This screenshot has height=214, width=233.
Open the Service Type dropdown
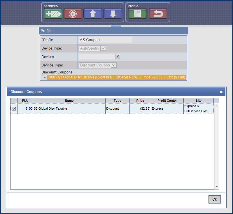(x=114, y=65)
